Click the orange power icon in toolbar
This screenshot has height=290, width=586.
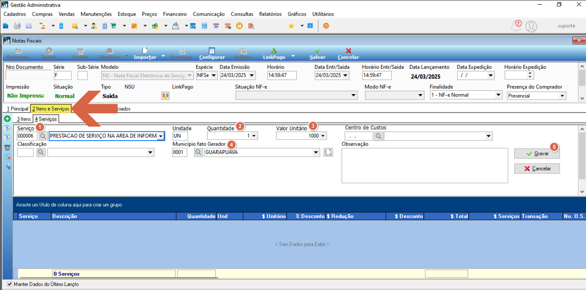point(326,26)
